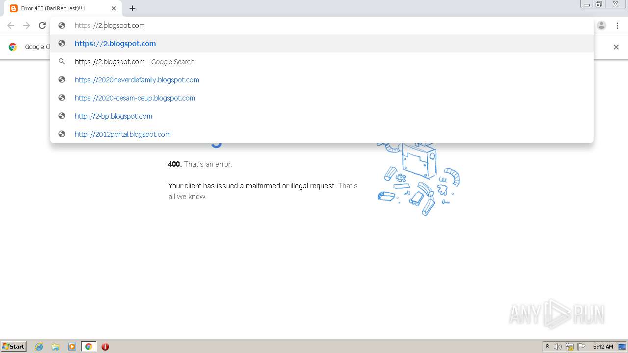Click the network tray icon
This screenshot has height=353, width=628.
pos(570,347)
